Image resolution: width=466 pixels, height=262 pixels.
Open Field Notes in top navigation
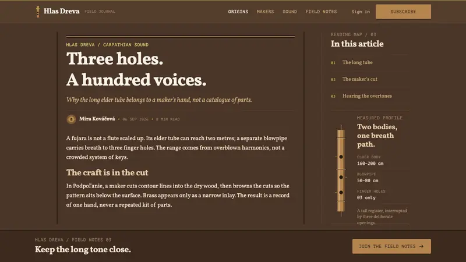[322, 12]
